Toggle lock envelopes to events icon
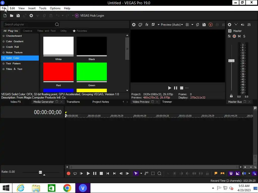This screenshot has height=193, width=258. coord(254,173)
